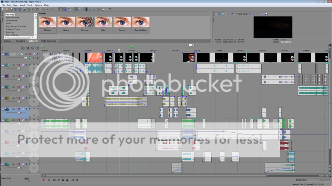332x186 pixels.
Task: Solo audio track 5
Action: 27,87
